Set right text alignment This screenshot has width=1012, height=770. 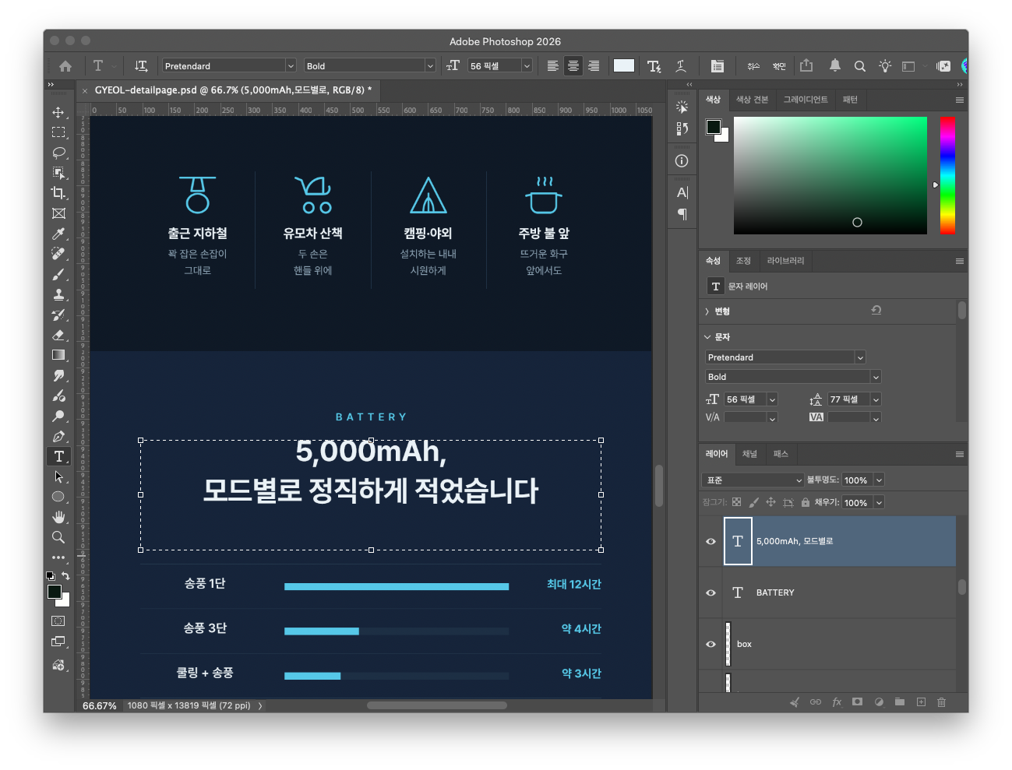(x=594, y=66)
